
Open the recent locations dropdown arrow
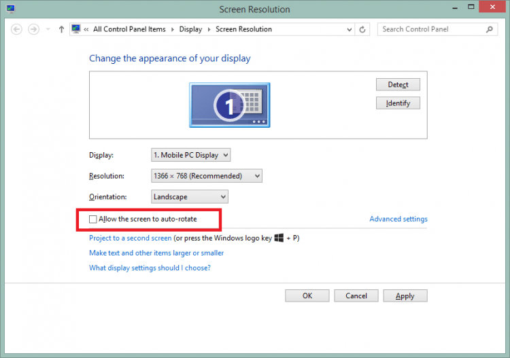(x=48, y=29)
